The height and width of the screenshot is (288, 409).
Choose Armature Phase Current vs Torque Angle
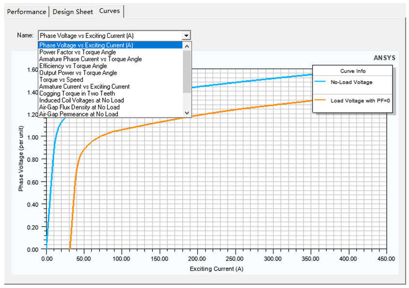click(x=110, y=59)
